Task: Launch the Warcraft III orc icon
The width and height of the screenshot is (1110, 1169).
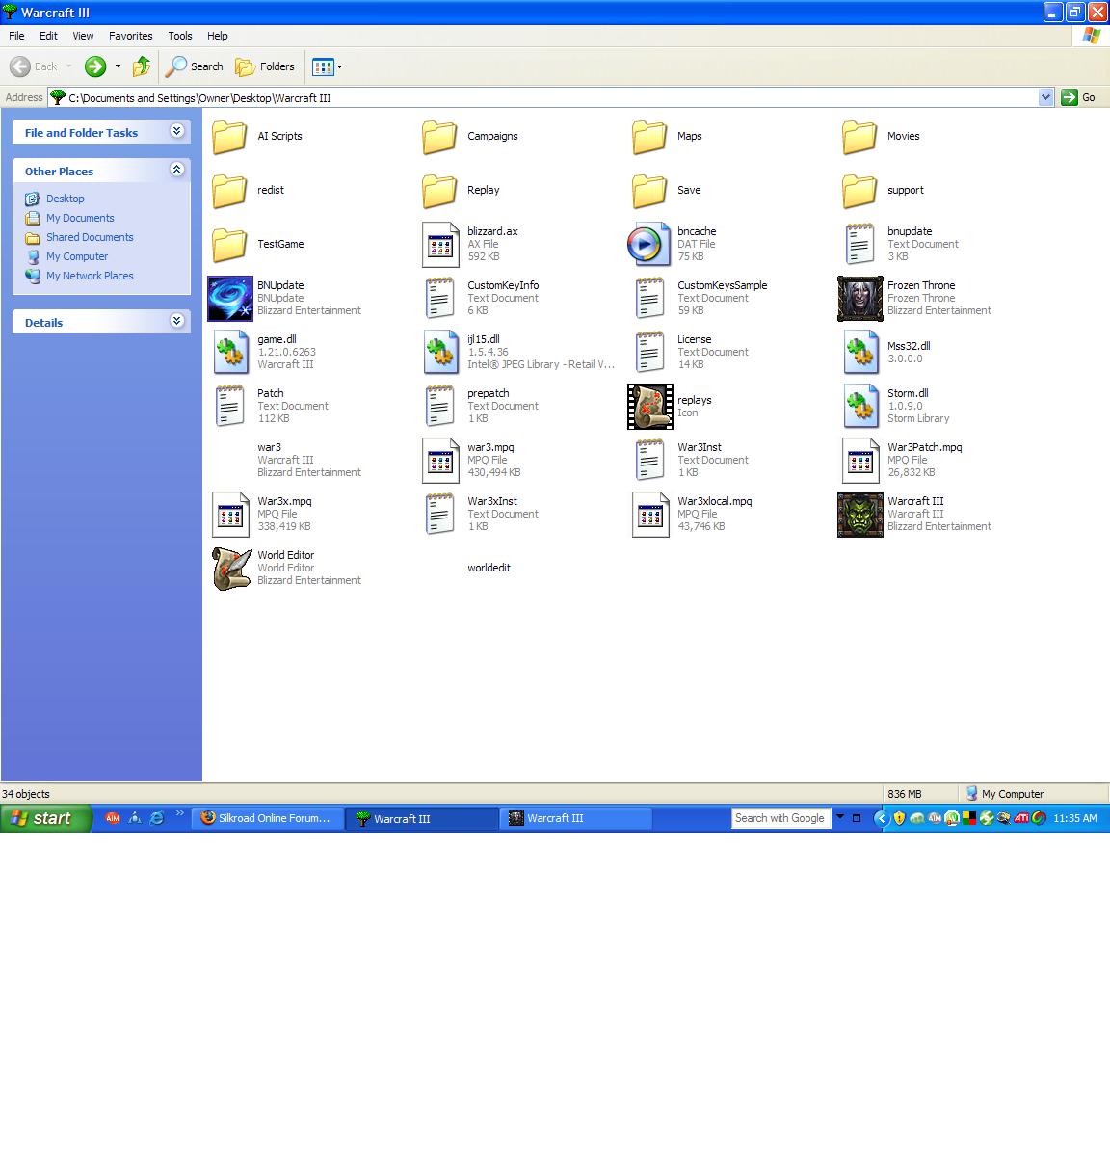Action: coord(859,515)
